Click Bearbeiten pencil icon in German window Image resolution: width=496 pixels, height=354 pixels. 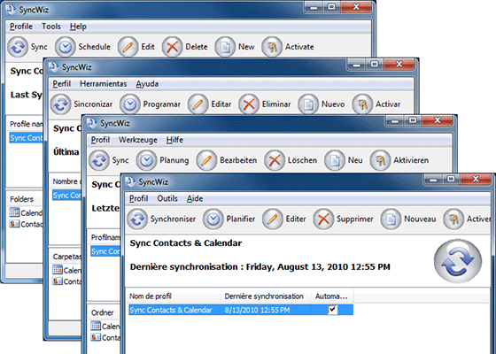[x=206, y=160]
